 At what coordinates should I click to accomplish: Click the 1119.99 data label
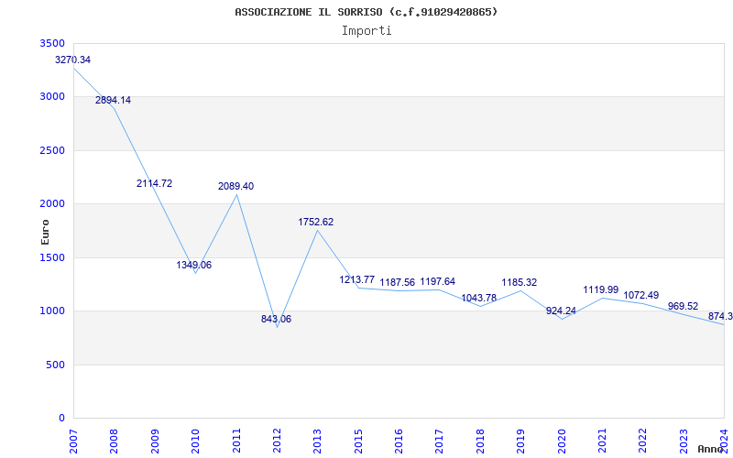601,289
